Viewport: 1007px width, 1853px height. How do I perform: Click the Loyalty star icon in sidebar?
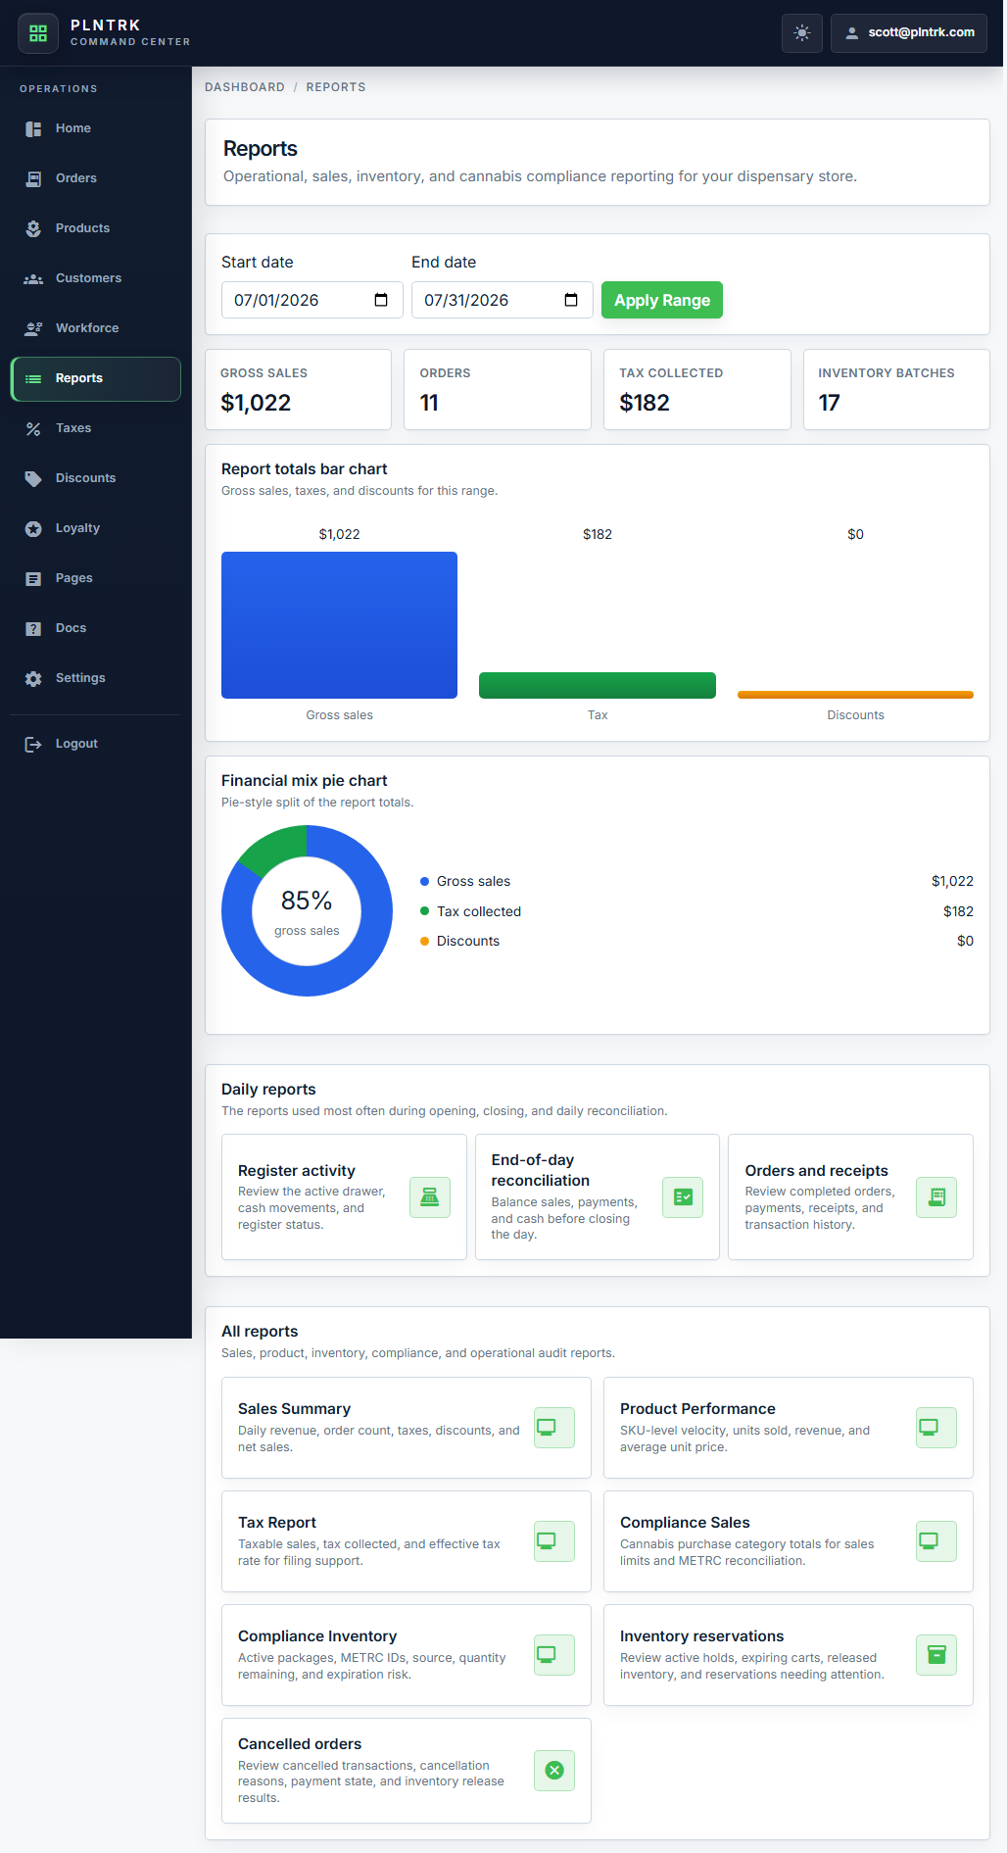point(33,528)
